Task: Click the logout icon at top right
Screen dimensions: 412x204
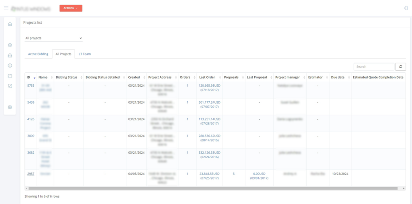Action: point(406,8)
